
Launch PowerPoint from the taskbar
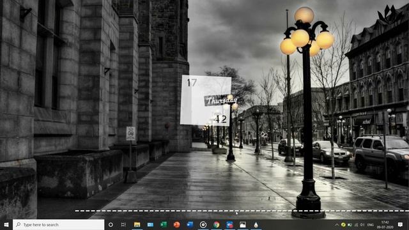176,224
